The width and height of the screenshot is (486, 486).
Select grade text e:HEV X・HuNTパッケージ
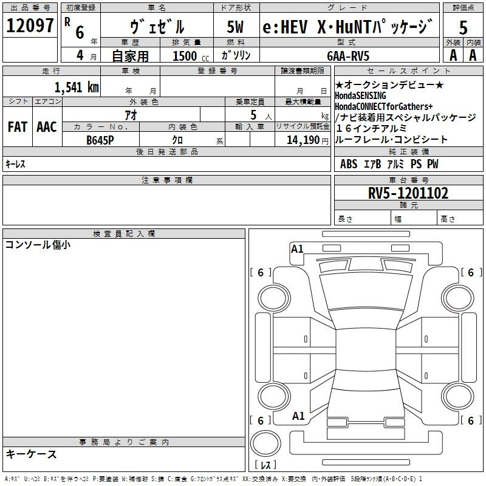point(347,27)
